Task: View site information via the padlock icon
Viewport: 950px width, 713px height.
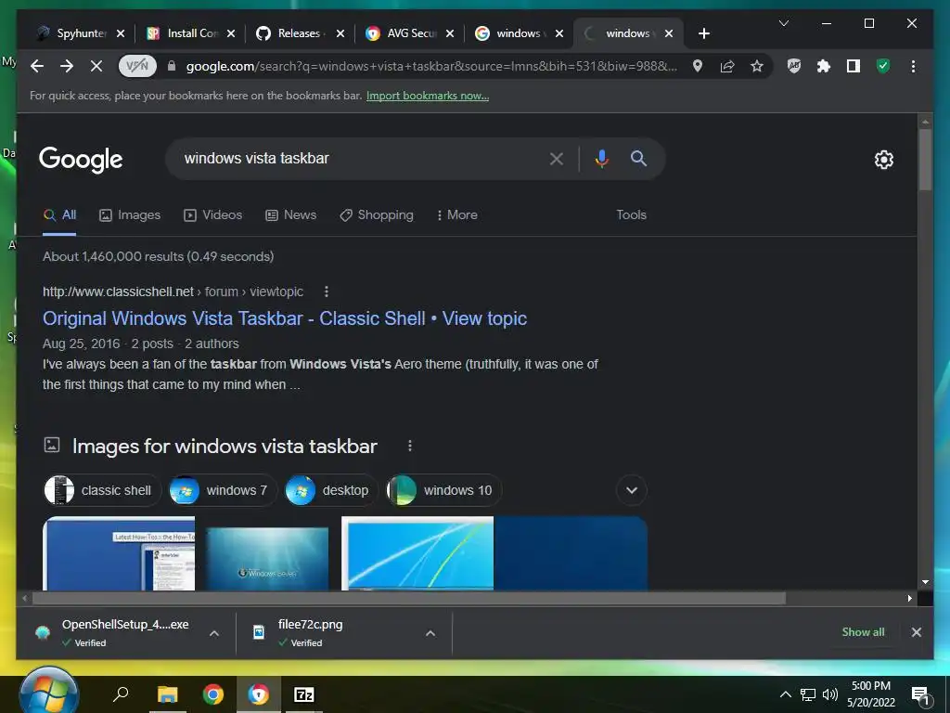Action: coord(172,66)
